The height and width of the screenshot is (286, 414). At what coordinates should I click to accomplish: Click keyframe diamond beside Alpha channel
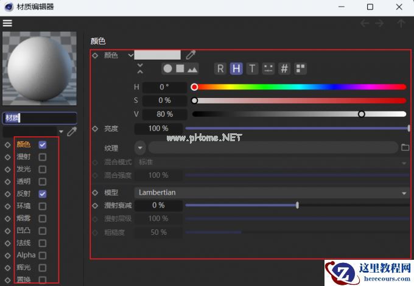[x=8, y=256]
